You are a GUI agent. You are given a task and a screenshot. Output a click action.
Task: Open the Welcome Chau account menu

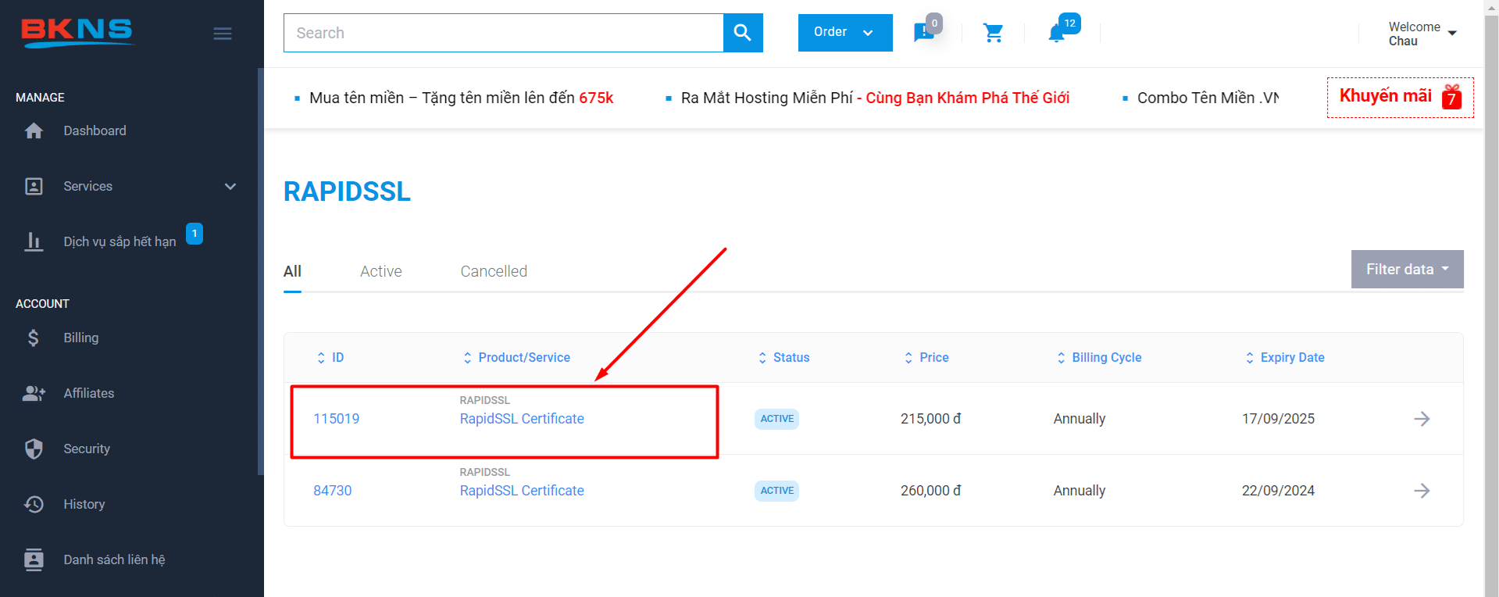click(1422, 34)
